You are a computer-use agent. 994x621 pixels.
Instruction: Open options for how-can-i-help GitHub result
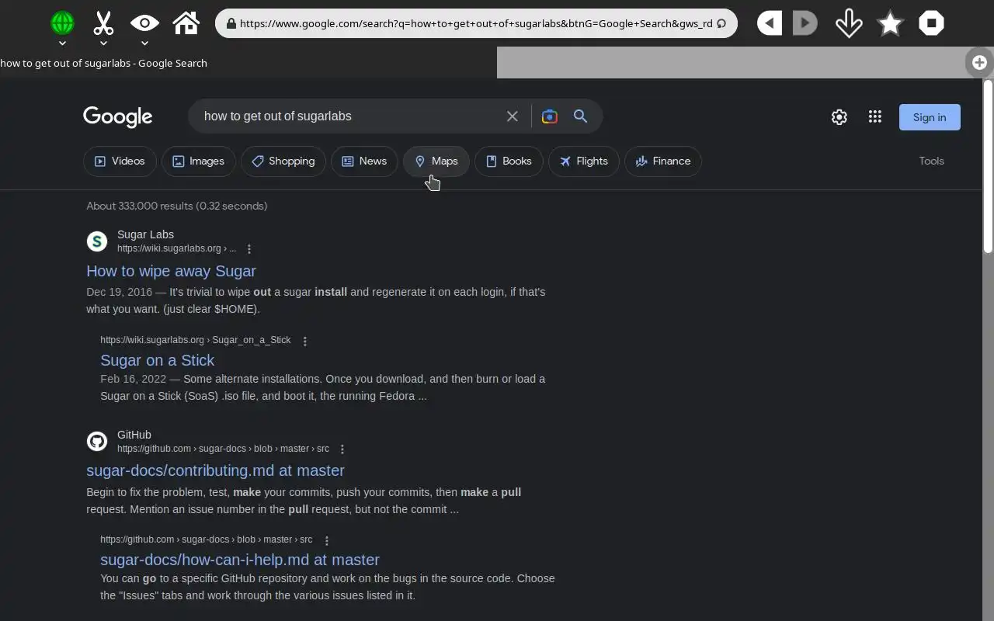click(327, 541)
